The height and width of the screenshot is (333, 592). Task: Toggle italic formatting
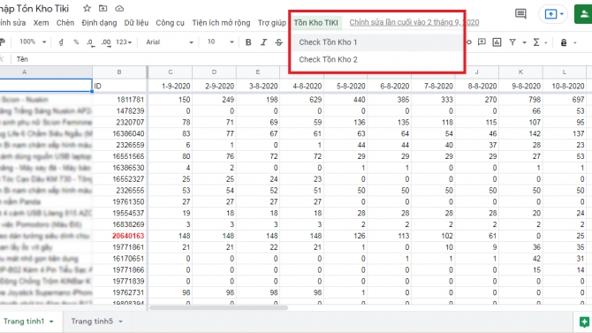click(x=263, y=42)
